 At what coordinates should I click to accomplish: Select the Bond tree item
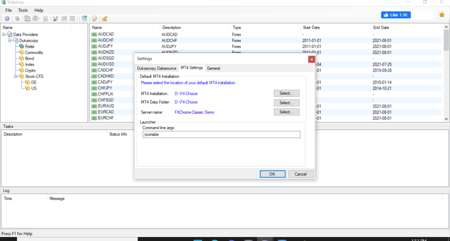coord(29,59)
